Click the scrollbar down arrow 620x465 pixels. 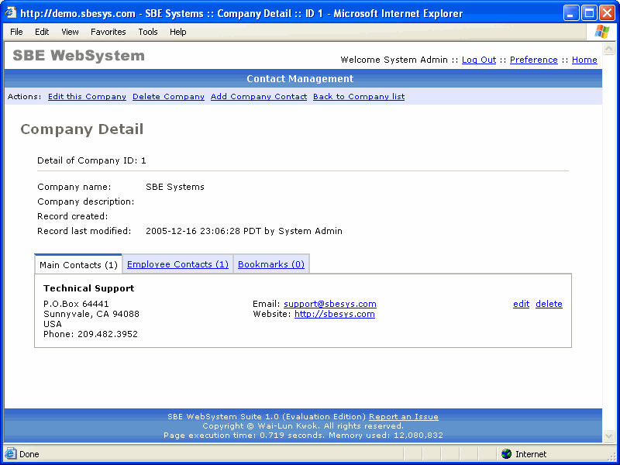click(608, 436)
